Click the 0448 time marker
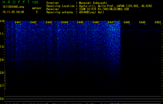Image resolution: width=163 pixels, height=104 pixels. coord(127,22)
